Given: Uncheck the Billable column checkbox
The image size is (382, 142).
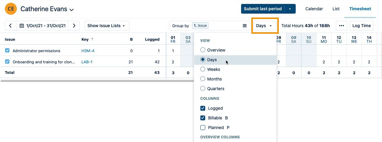Looking at the screenshot, I should (203, 118).
